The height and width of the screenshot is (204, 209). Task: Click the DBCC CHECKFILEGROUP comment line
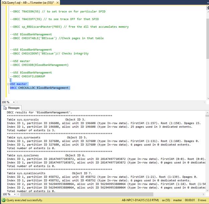tap(28, 76)
